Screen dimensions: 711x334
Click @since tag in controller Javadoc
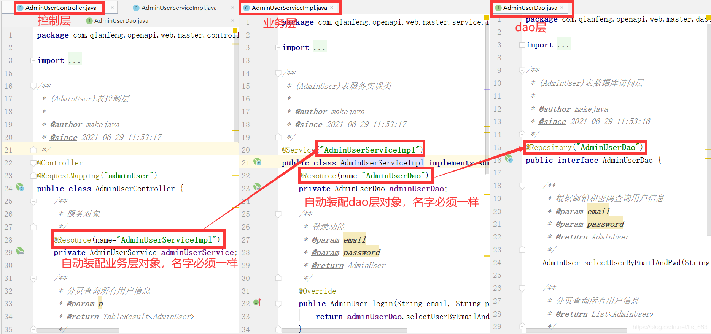pyautogui.click(x=64, y=137)
